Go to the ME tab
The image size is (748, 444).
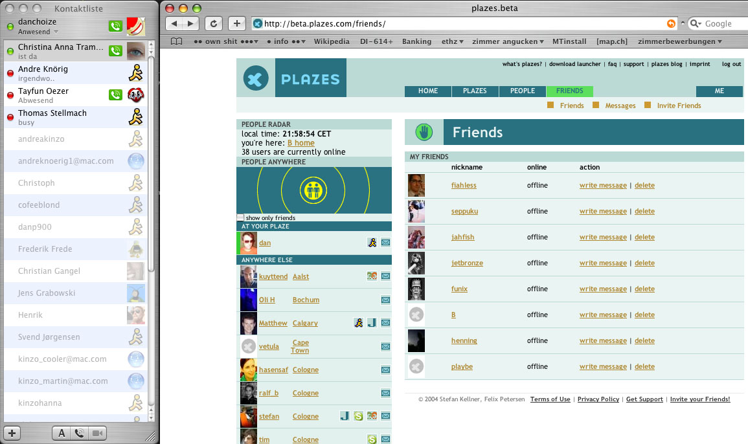(720, 91)
